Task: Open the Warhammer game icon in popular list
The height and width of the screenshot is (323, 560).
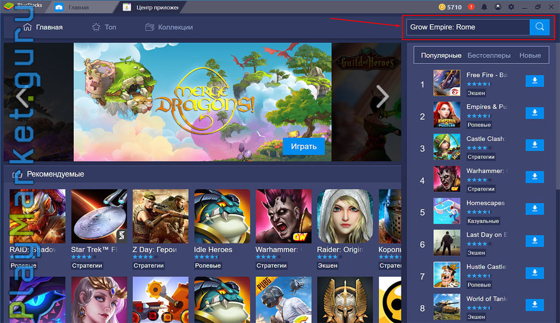Action: pos(447,179)
